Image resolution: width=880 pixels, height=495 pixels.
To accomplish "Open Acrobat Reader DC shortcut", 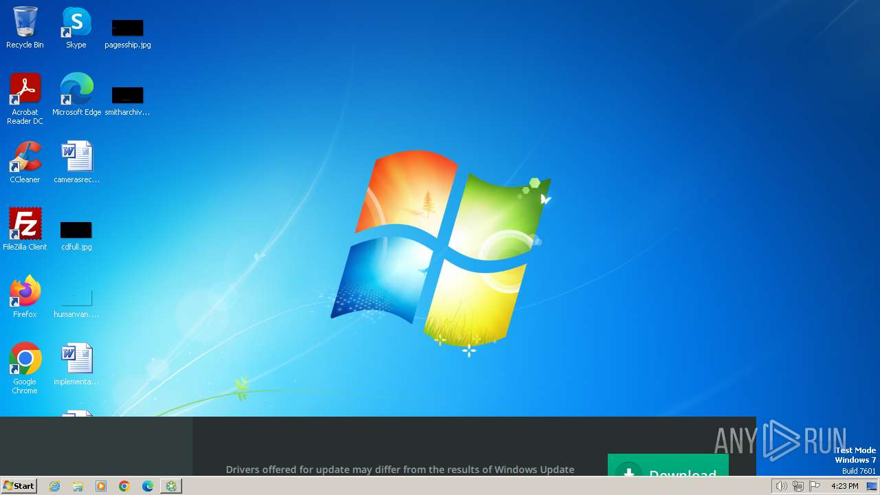I will pos(25,99).
